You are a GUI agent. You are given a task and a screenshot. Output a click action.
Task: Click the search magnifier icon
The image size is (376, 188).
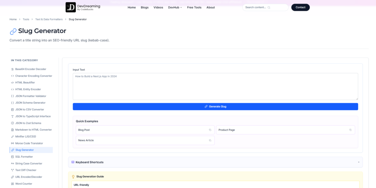click(269, 7)
